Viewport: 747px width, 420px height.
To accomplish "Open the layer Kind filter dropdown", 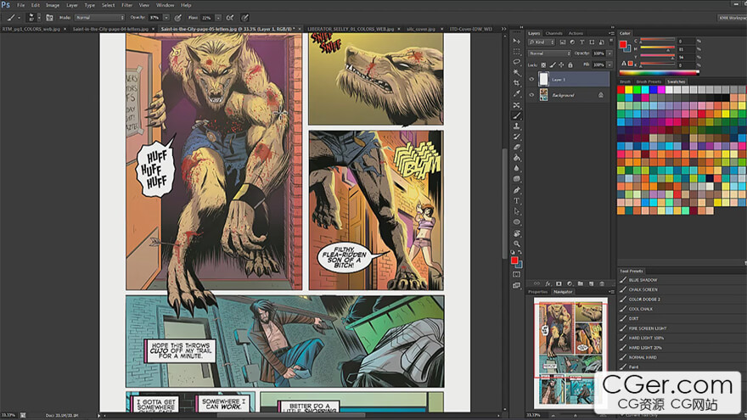I will click(x=542, y=42).
